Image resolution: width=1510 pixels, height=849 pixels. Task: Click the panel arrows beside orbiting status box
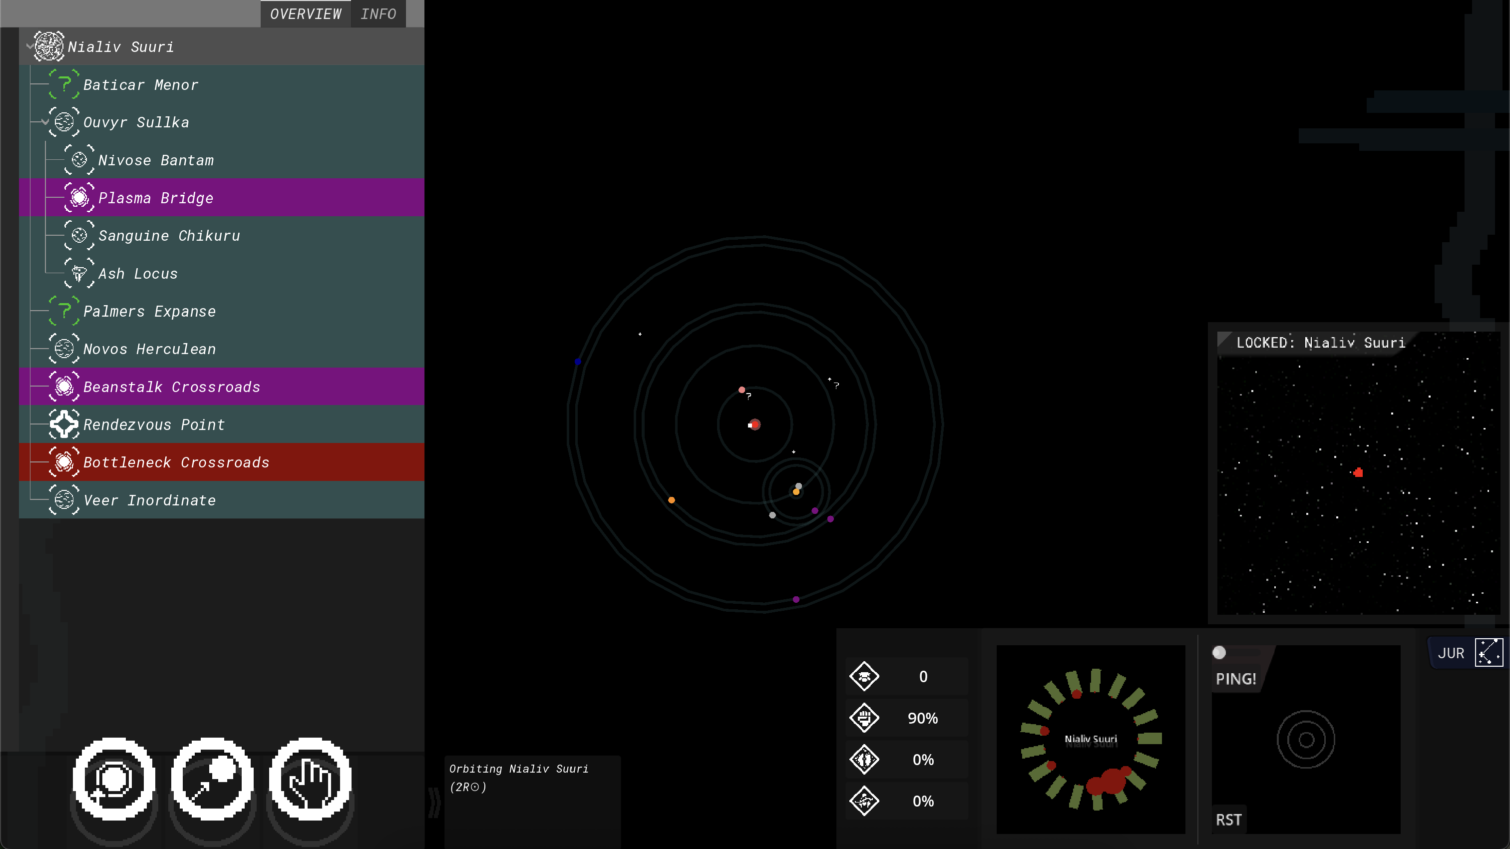434,802
